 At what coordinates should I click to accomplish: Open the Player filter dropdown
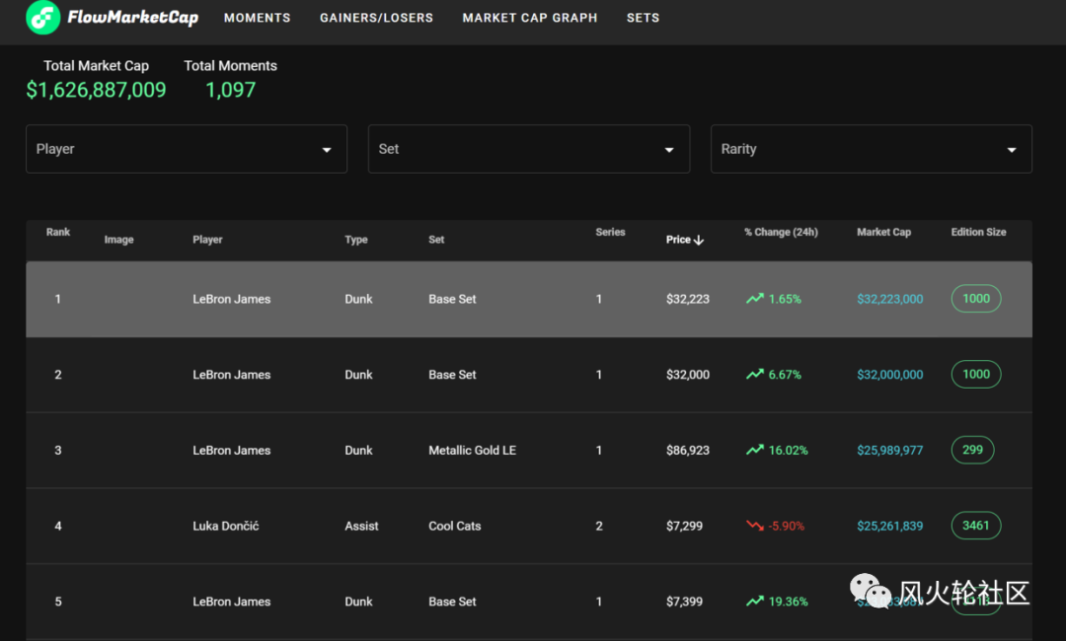coord(187,149)
